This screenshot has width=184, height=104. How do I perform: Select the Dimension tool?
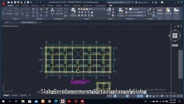point(60,11)
